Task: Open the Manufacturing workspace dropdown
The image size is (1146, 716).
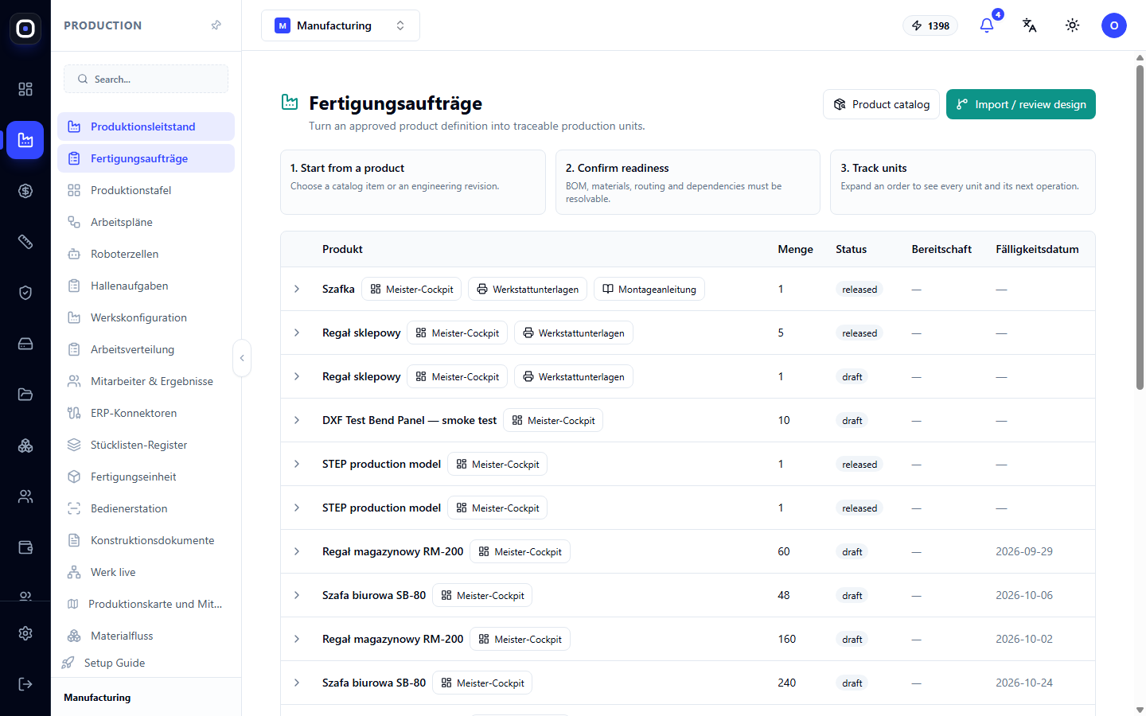Action: coord(341,25)
